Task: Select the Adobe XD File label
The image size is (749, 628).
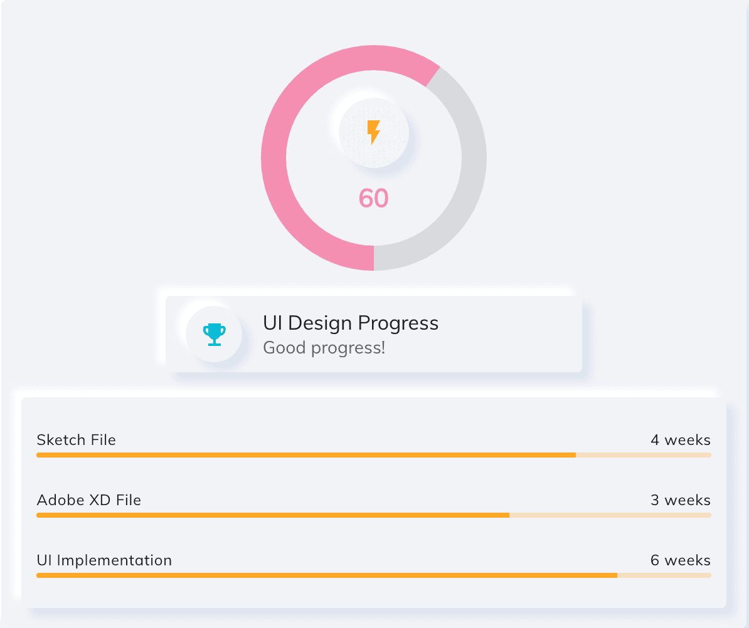Action: pyautogui.click(x=89, y=500)
